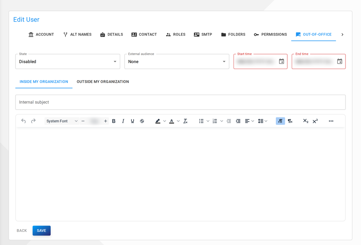Screen dimensions: 361x245
Task: Toggle strikethrough formatting
Action: coord(142,121)
